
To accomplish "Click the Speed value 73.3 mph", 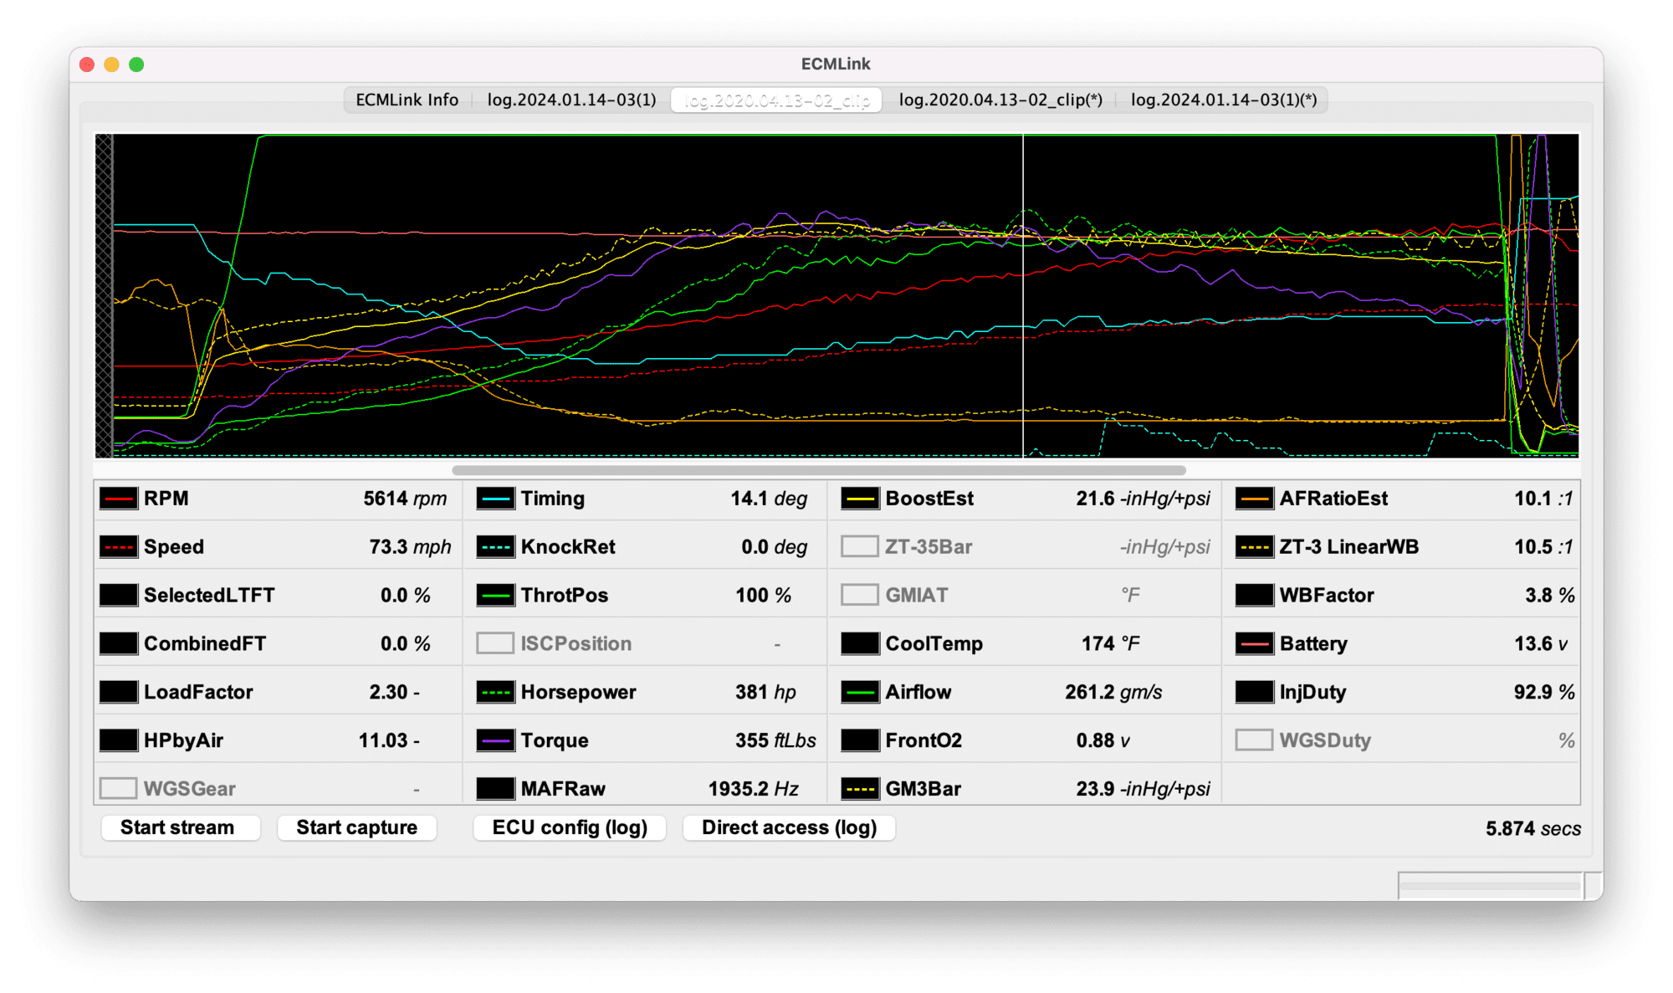I will 410,547.
